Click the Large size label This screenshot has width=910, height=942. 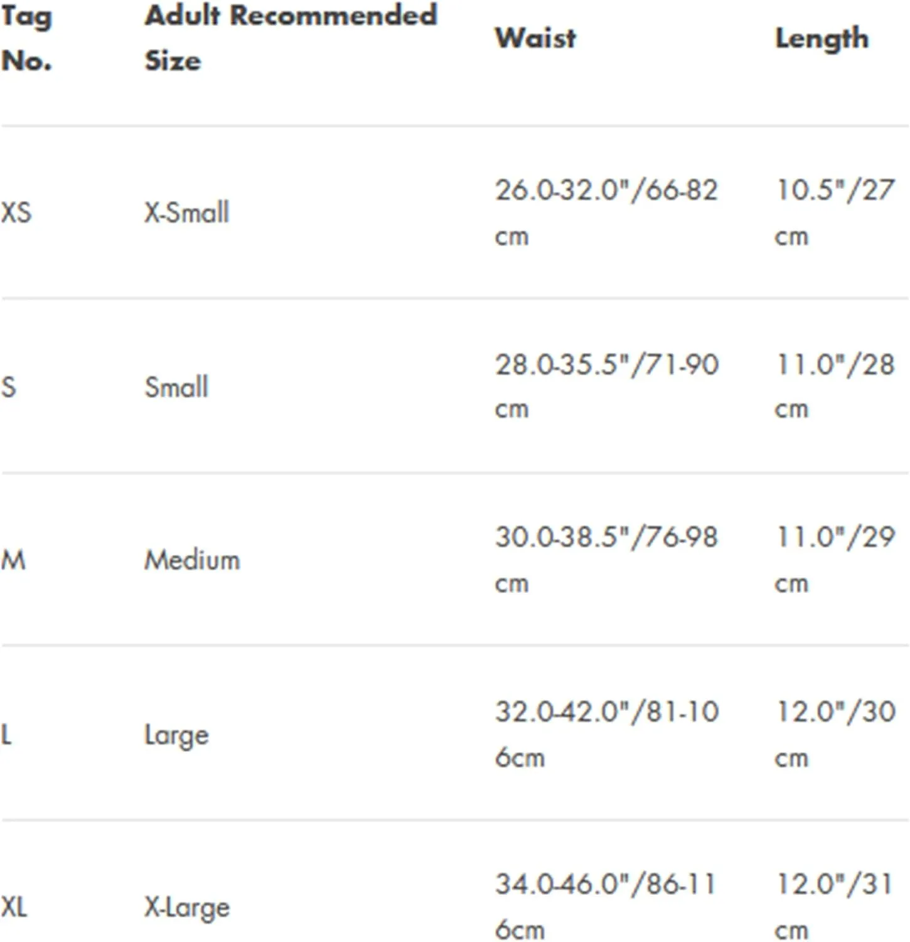click(x=177, y=735)
